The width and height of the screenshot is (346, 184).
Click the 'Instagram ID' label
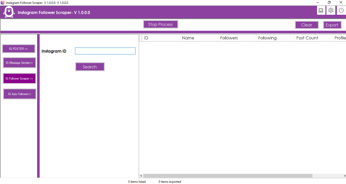[x=54, y=51]
